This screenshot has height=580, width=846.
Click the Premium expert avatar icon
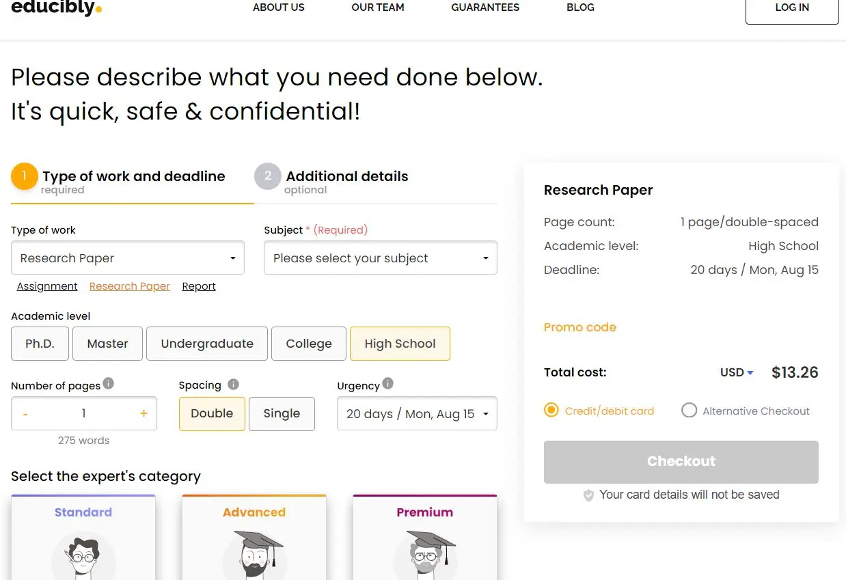coord(425,555)
